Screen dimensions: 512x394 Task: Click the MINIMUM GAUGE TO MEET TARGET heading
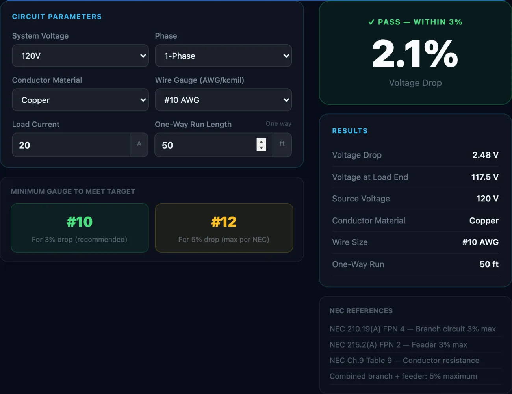[73, 191]
